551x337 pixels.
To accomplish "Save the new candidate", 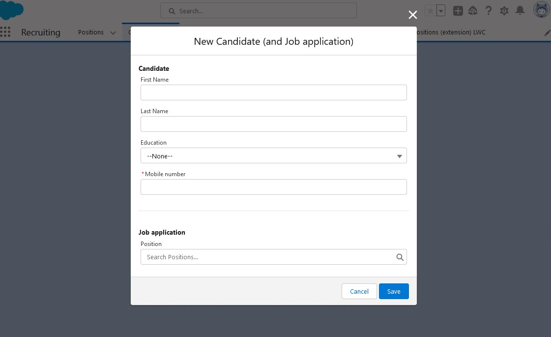I will pyautogui.click(x=394, y=291).
